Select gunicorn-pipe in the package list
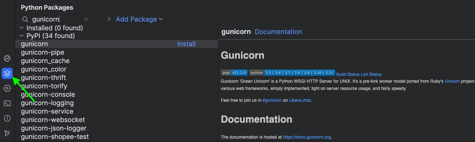The height and width of the screenshot is (142, 475). pyautogui.click(x=42, y=52)
